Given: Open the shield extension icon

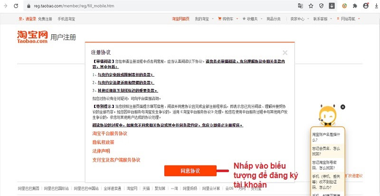Looking at the screenshot, I should click(x=322, y=6).
